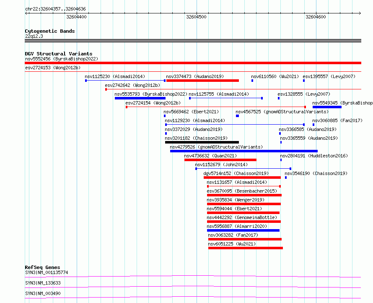
Task: Open nsv4279526 (gnomADStructuralVariants) blue bar
Action: (x=244, y=151)
